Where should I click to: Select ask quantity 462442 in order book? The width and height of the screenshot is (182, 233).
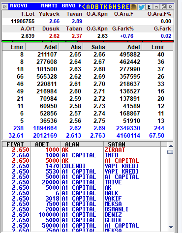pos(130,62)
